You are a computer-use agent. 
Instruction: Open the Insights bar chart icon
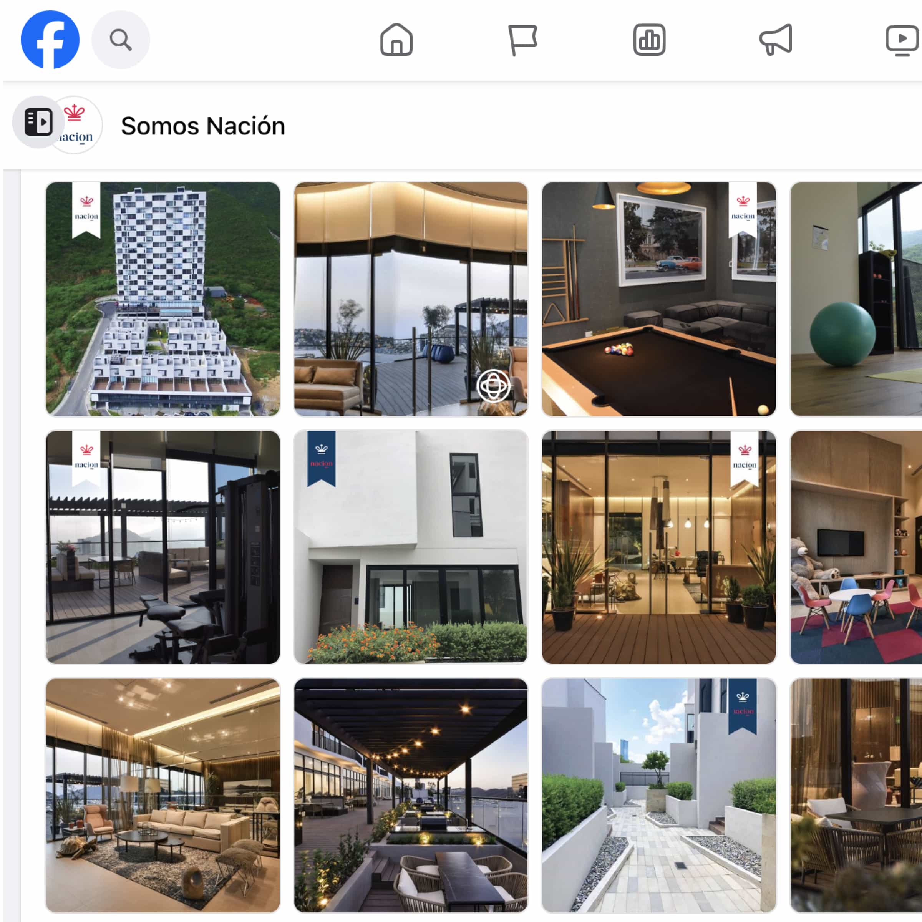(x=649, y=40)
